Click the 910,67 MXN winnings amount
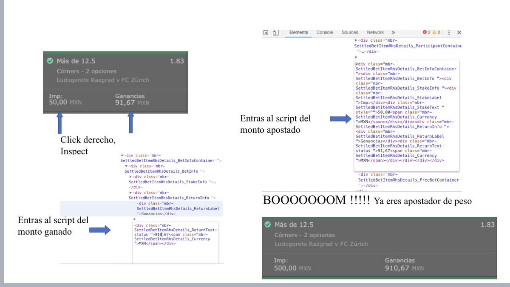 point(404,268)
